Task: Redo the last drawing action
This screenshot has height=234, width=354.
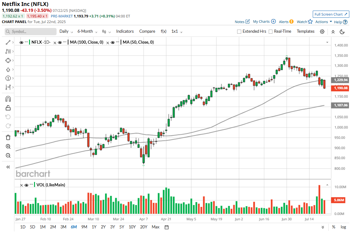Action: 8,126
